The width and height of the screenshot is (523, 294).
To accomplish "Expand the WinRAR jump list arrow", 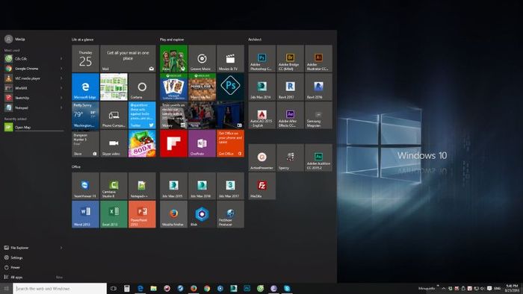I will pyautogui.click(x=61, y=88).
